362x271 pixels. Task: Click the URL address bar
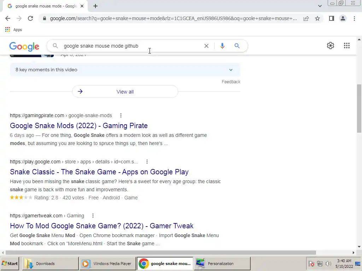[173, 18]
